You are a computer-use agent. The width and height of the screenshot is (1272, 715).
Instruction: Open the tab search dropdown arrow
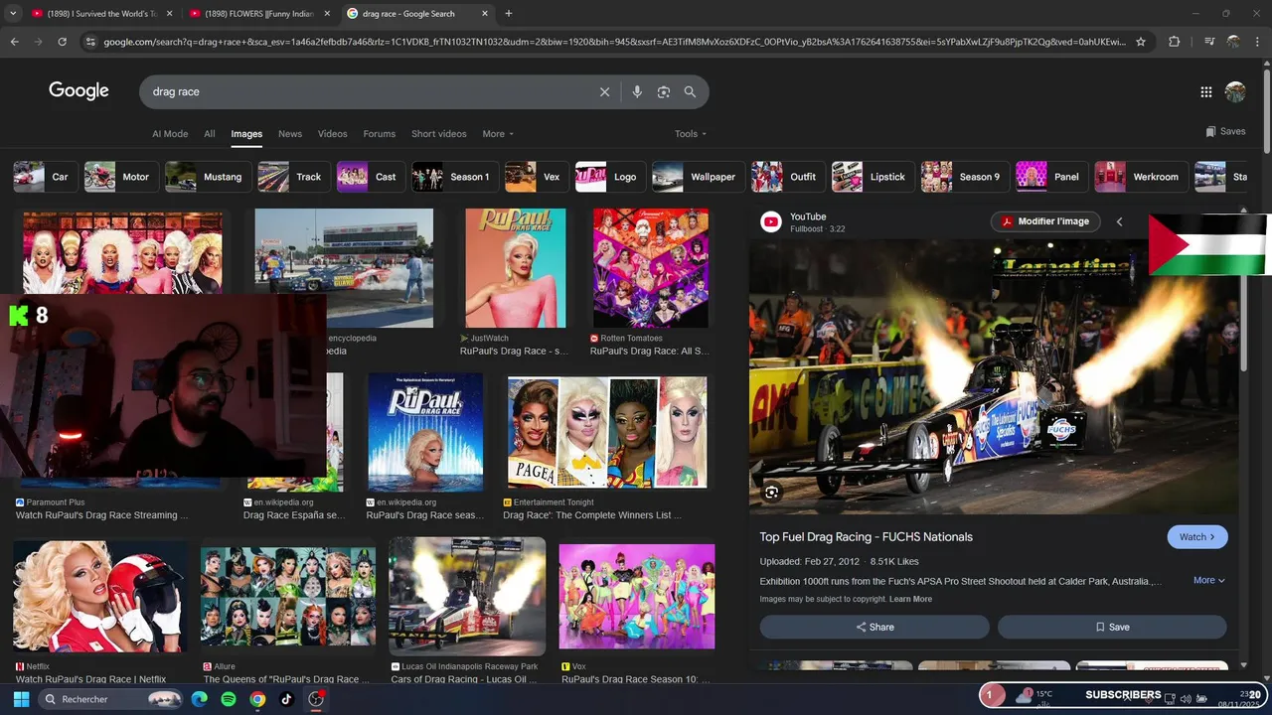pos(13,14)
